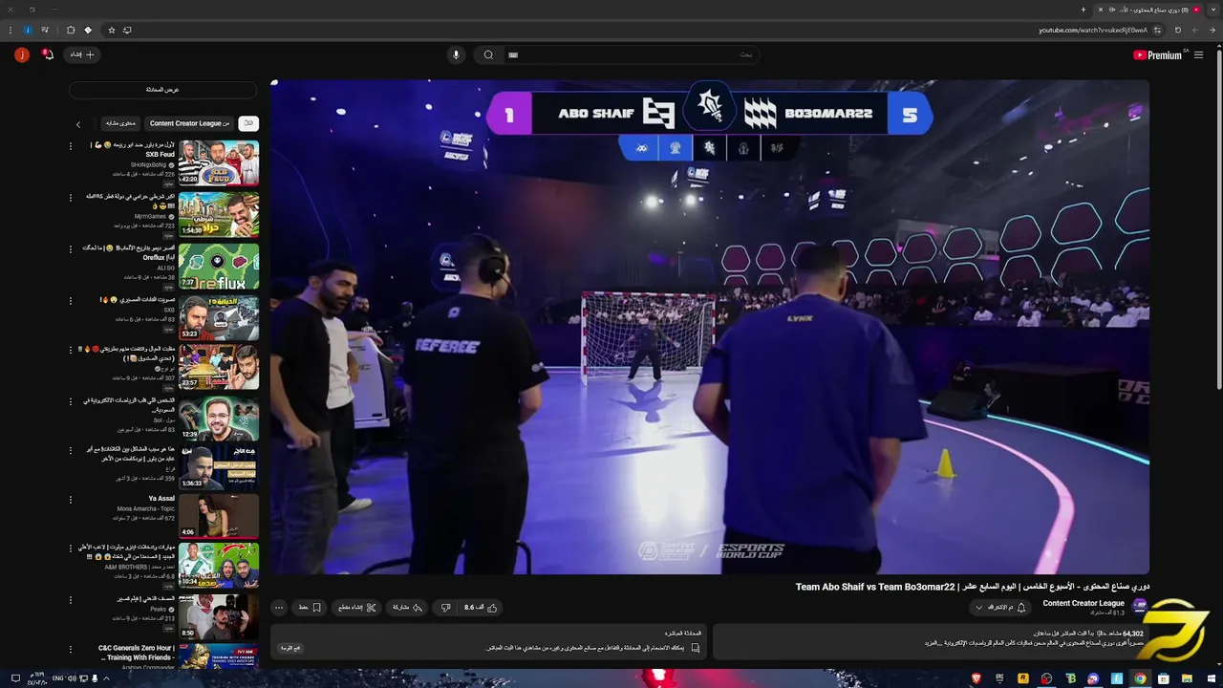Click the video player to pause playback
Screen dimensions: 1223x688
[710, 327]
